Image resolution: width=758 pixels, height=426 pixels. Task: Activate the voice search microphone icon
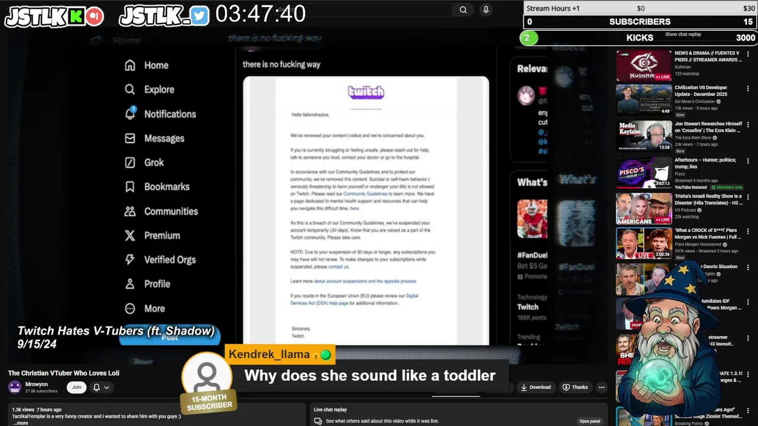click(486, 9)
